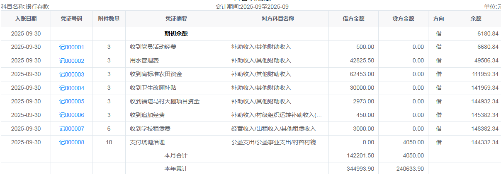501x174 pixels.
Task: Open voucher link 记000008
Action: (71, 142)
